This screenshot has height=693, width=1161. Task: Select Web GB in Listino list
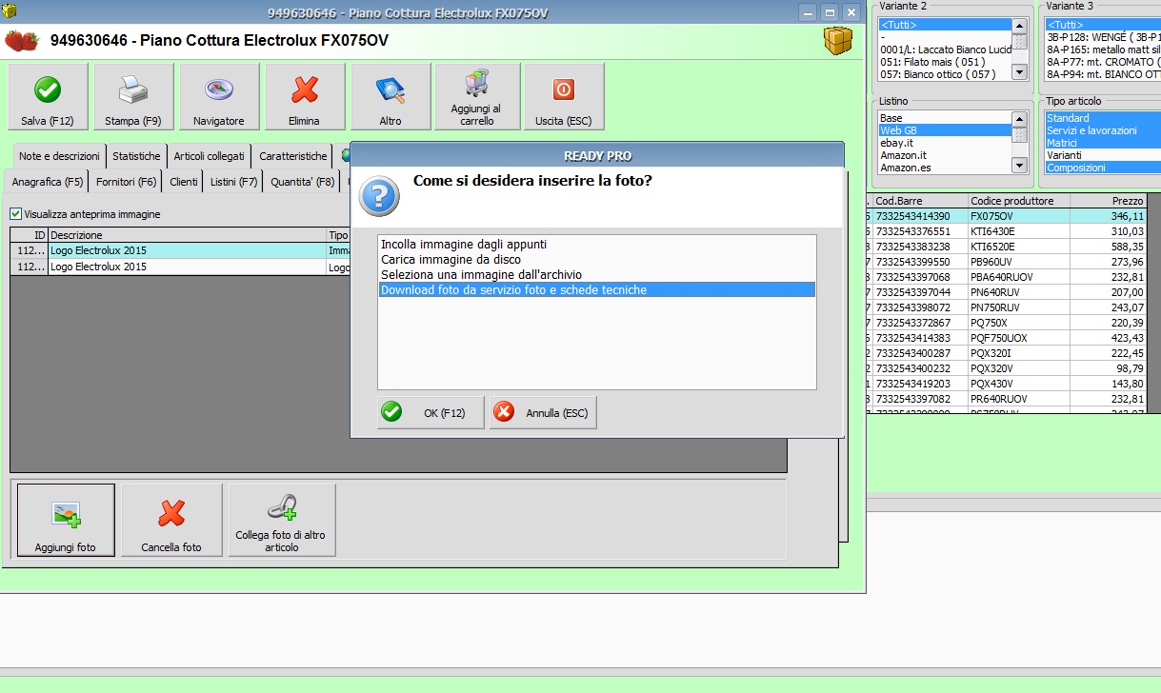(x=944, y=130)
